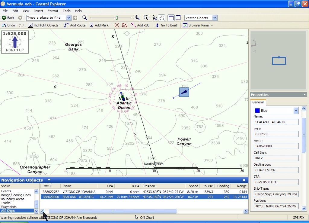Open the Tools menu
Screen dimensions: 309x223
point(67,11)
